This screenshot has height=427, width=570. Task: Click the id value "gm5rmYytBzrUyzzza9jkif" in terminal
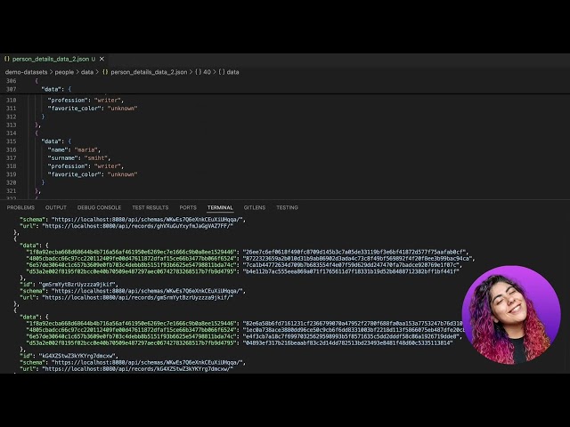coord(77,285)
